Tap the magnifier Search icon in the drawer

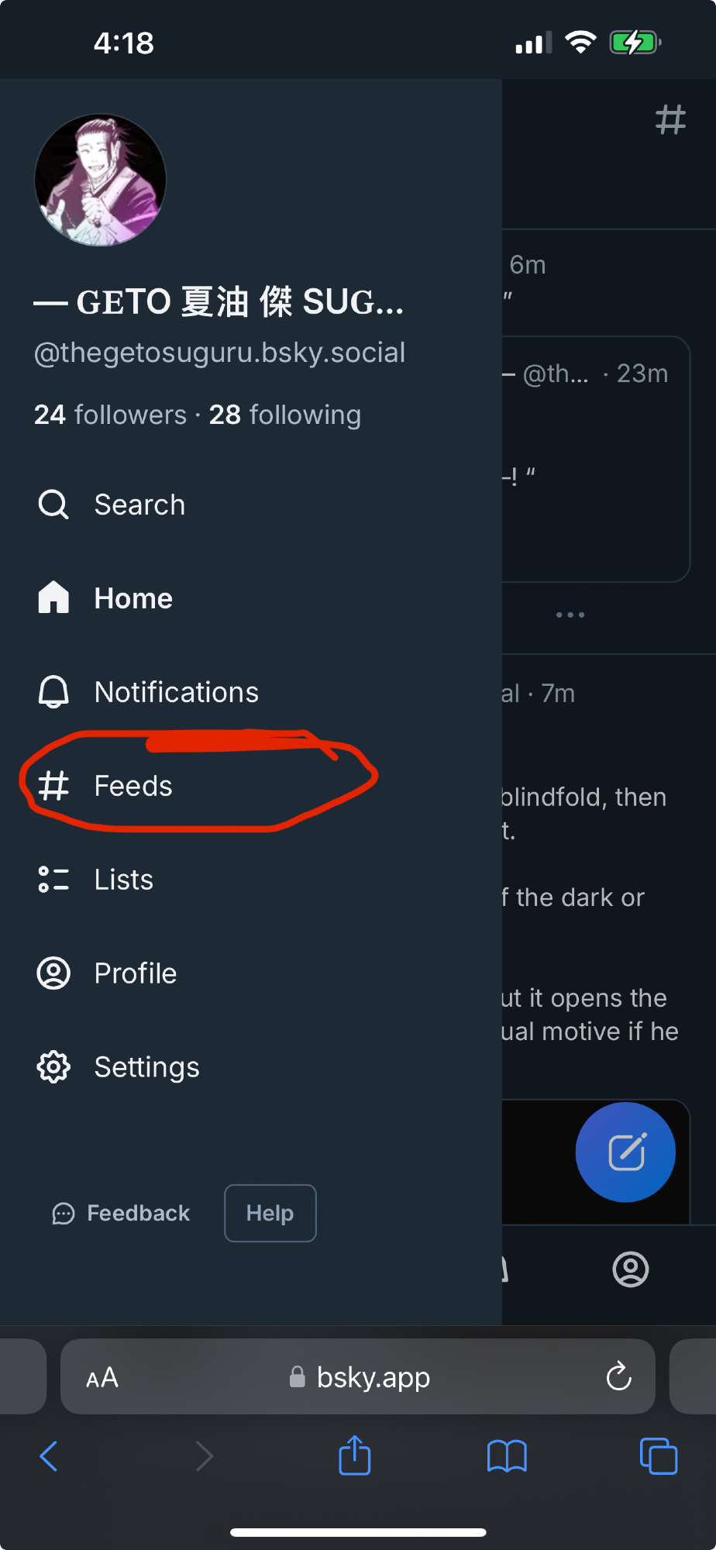tap(53, 505)
